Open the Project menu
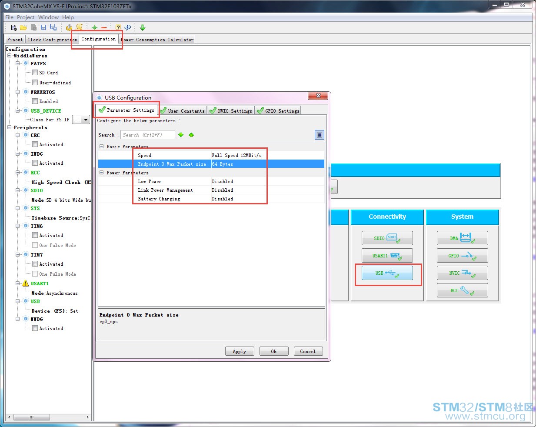The image size is (536, 427). (26, 17)
